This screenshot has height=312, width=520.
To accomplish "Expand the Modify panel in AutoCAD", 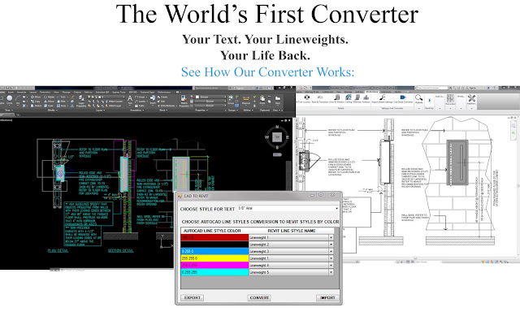I will click(52, 110).
